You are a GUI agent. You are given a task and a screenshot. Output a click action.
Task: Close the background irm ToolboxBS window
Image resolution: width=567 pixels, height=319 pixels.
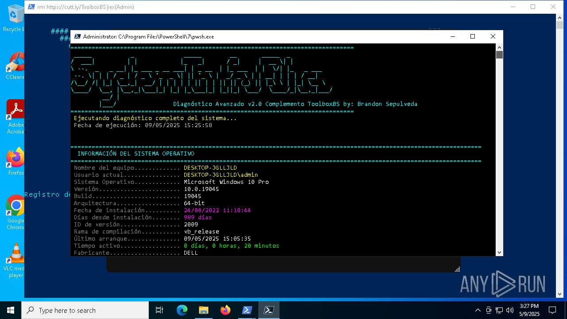coord(553,7)
